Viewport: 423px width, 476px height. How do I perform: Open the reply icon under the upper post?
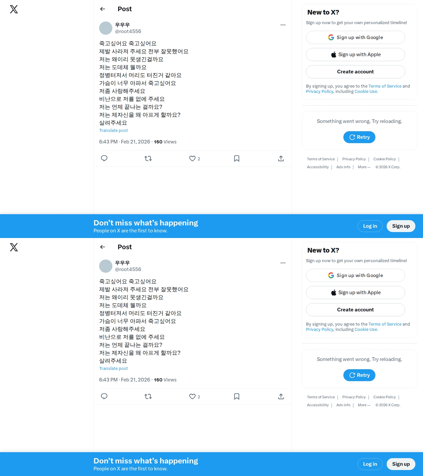point(104,158)
